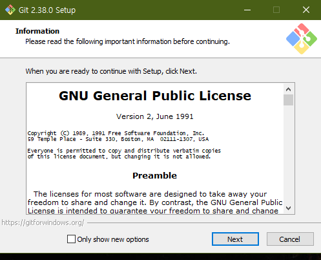
Task: Click the license text scrollbar thumb
Action: 288,100
